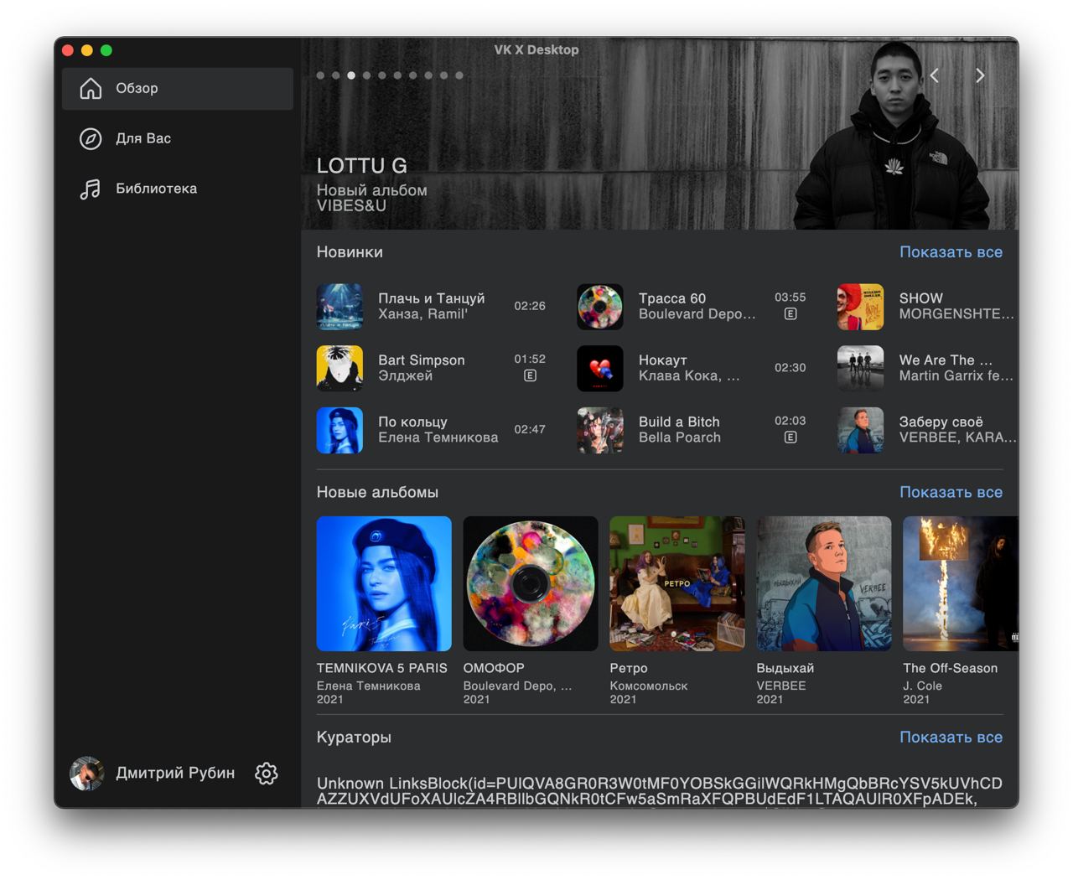Screen dimensions: 1073x880
Task: Play Заберу своё cover thumbnail
Action: click(x=861, y=430)
